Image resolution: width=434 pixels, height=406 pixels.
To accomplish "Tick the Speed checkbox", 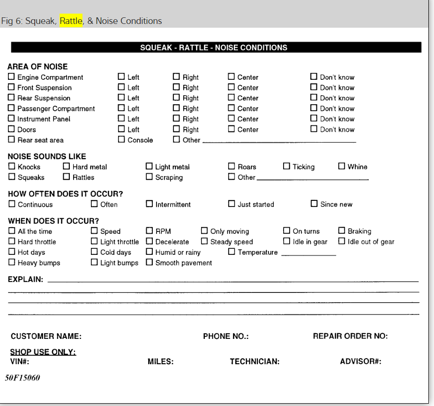I will (94, 231).
